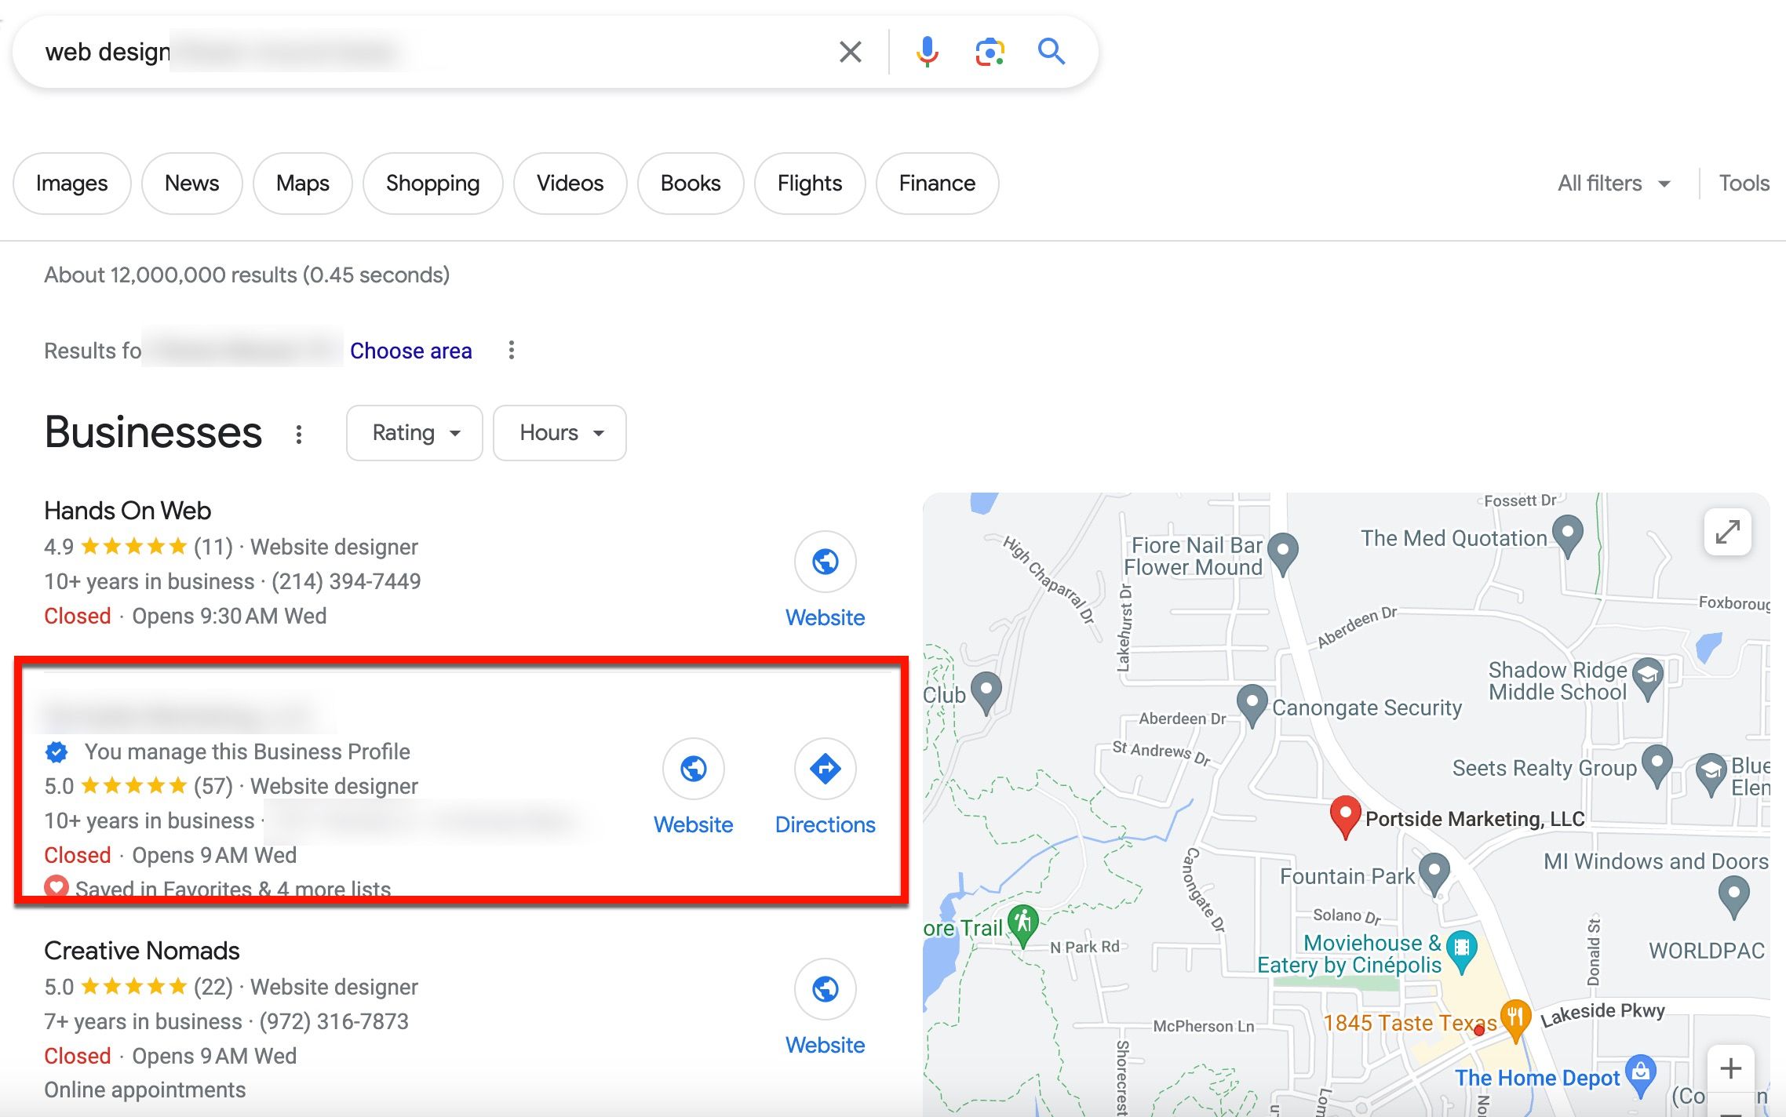Start voice search with microphone icon
The width and height of the screenshot is (1786, 1117).
[x=927, y=52]
